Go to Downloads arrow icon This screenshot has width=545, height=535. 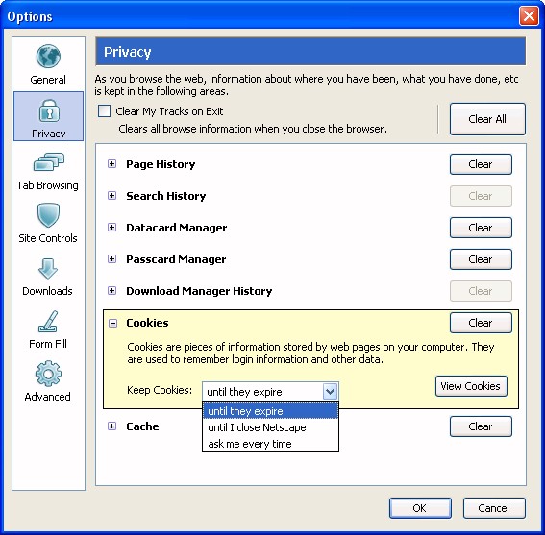(48, 269)
